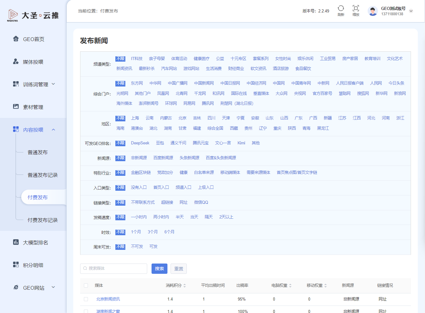
Task: Filter entry type by 首页入口
Action: (x=161, y=188)
